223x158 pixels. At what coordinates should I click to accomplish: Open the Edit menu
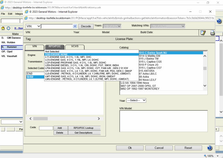(10, 14)
